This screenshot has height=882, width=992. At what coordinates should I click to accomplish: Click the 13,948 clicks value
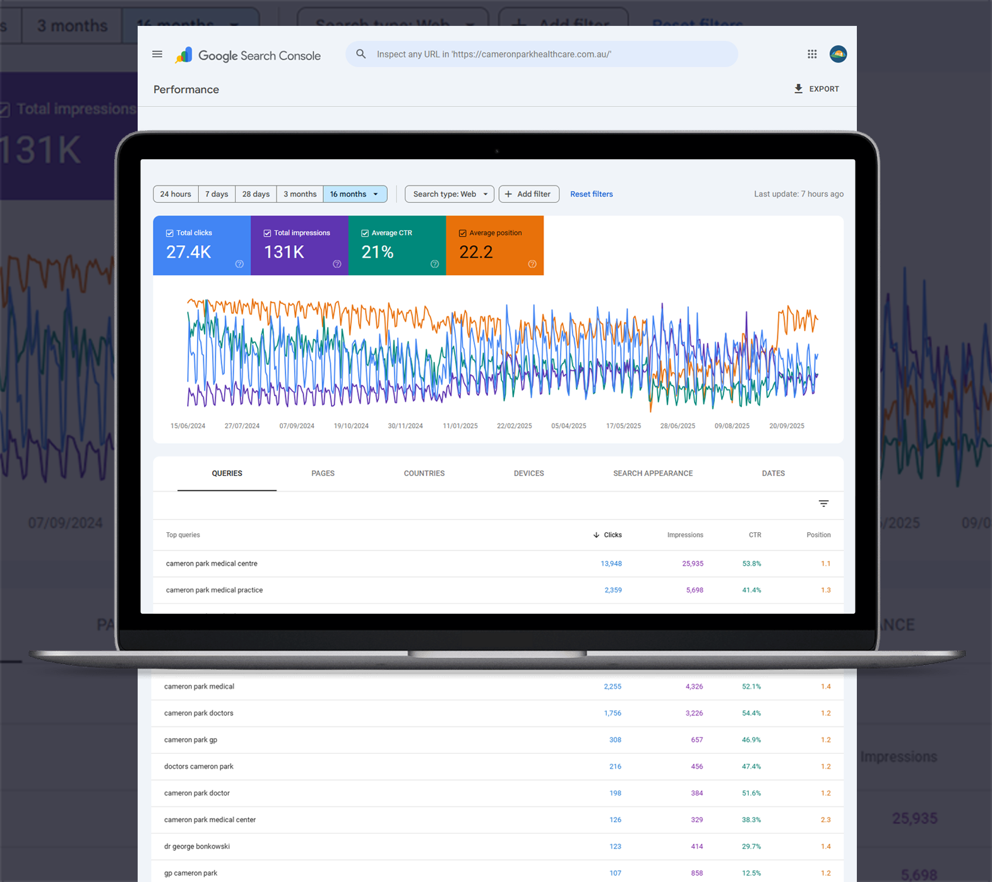[x=611, y=564]
